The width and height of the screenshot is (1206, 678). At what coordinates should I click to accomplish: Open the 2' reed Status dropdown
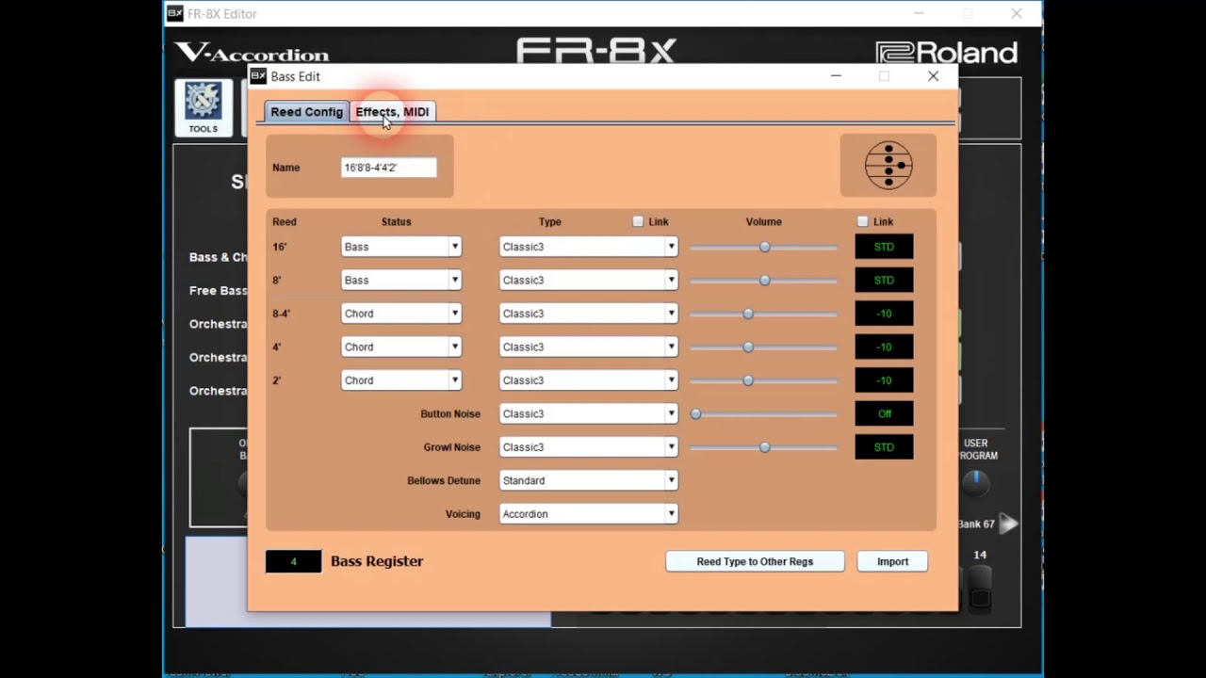[x=401, y=380]
